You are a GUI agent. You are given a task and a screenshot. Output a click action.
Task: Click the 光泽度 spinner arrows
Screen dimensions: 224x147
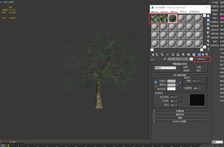[176, 101]
